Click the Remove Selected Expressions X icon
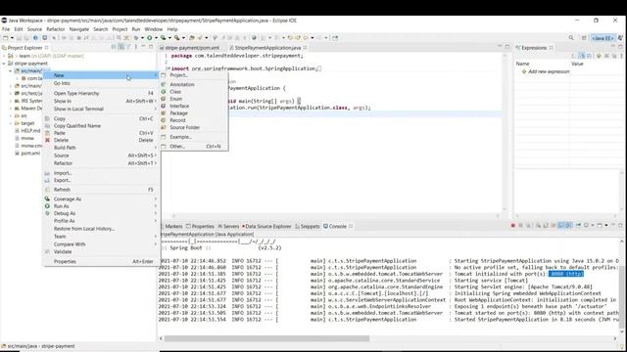The width and height of the screenshot is (627, 352). pyautogui.click(x=606, y=57)
